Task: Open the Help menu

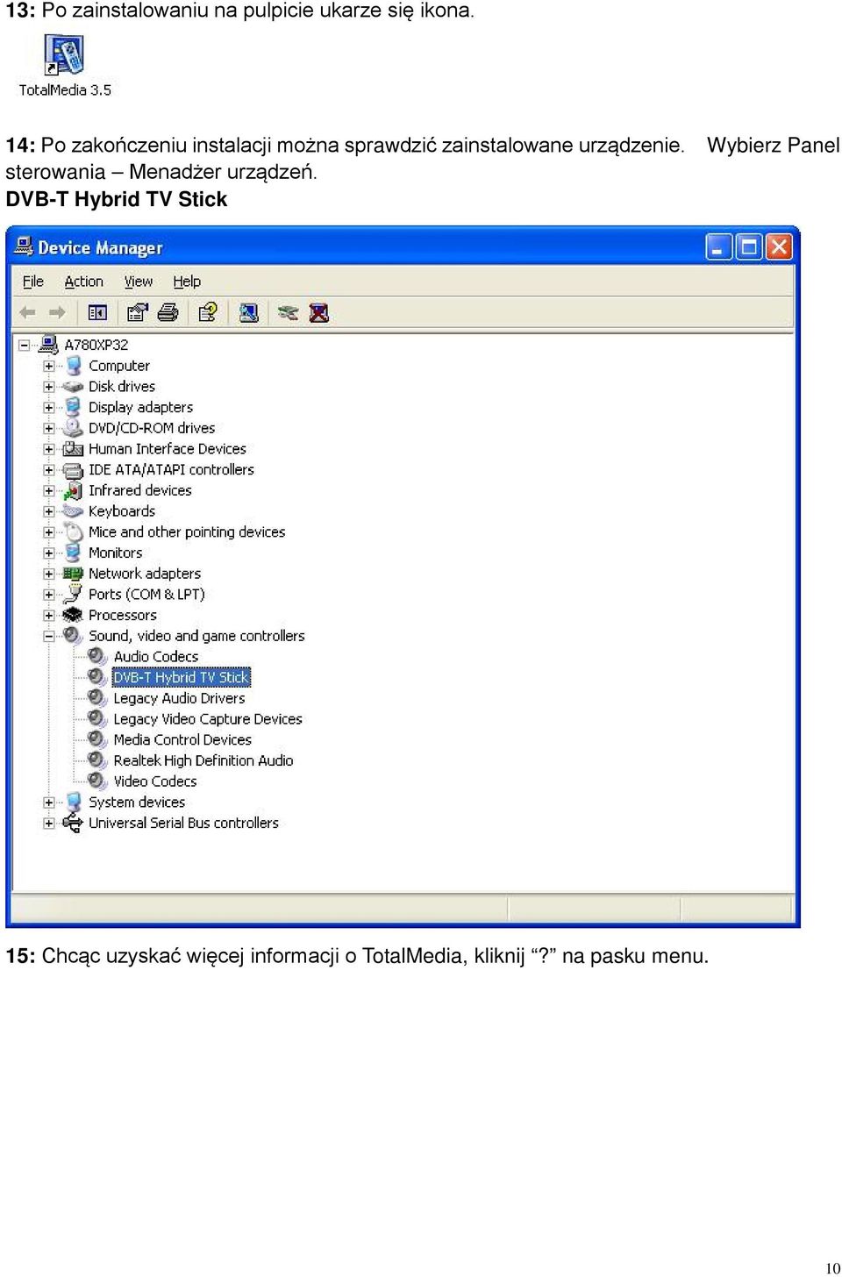Action: (187, 282)
